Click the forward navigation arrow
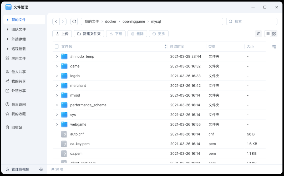Screen dimensions: 284x176 pos(63,21)
